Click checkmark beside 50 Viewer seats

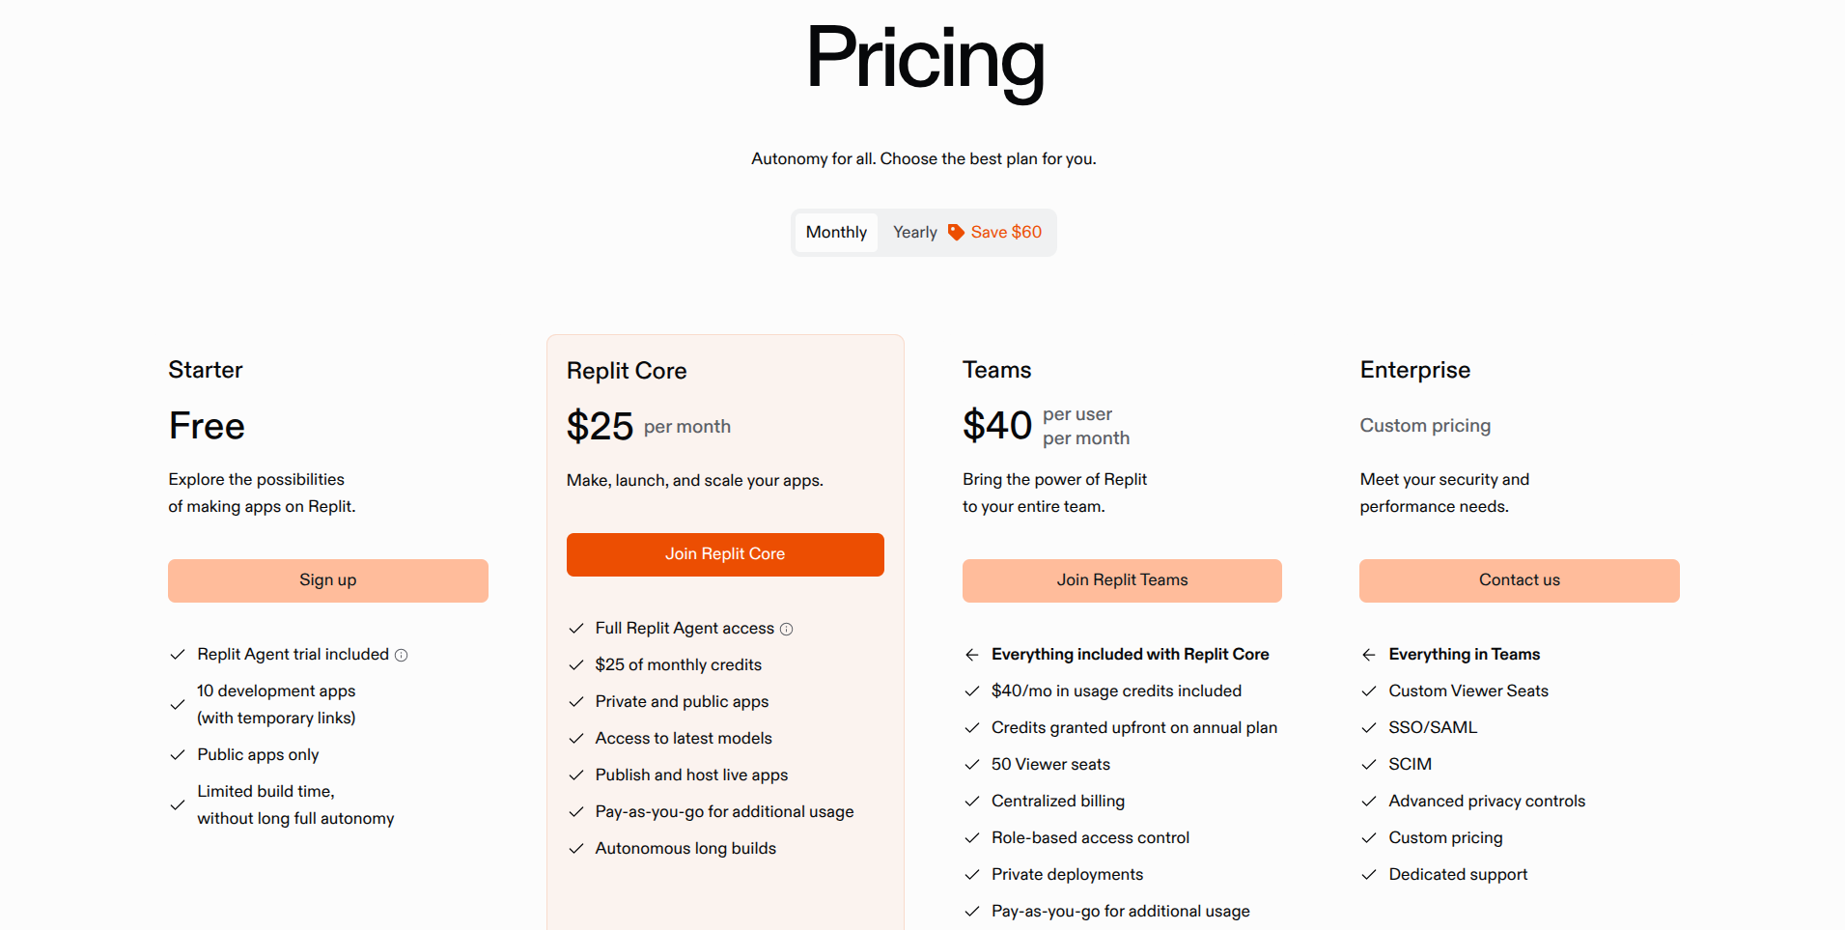[972, 765]
